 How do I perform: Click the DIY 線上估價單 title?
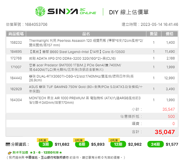129,12
